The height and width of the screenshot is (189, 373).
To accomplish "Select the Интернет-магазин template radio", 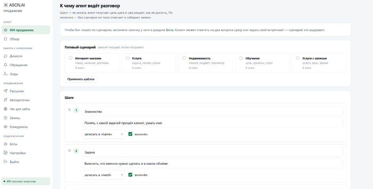I will 71,58.
